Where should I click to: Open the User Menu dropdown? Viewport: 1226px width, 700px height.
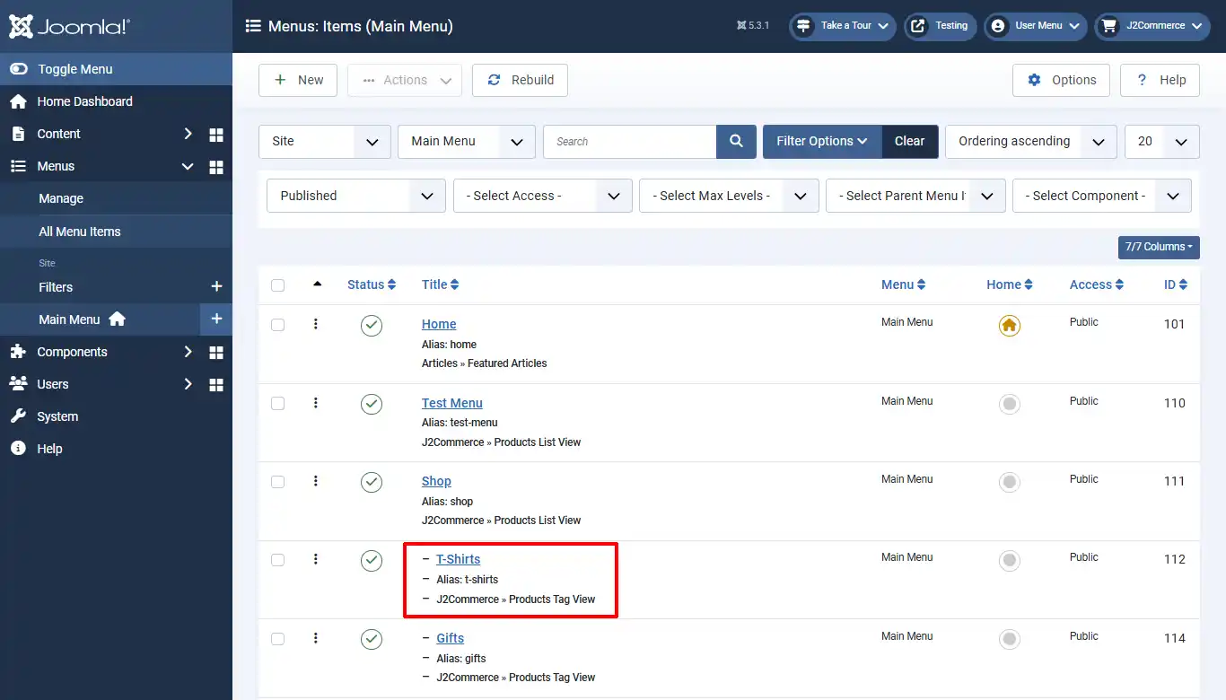pyautogui.click(x=1036, y=26)
